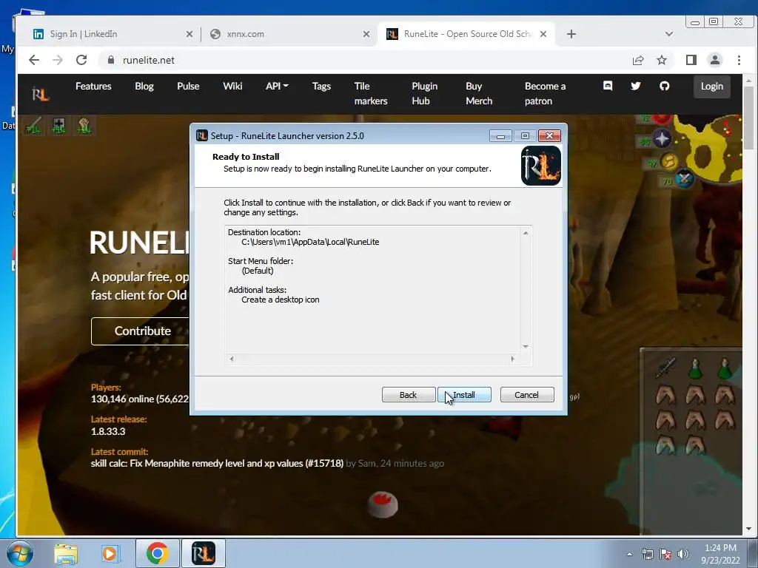The width and height of the screenshot is (758, 568).
Task: Open the Discord icon link in RuneLite navbar
Action: tap(608, 86)
